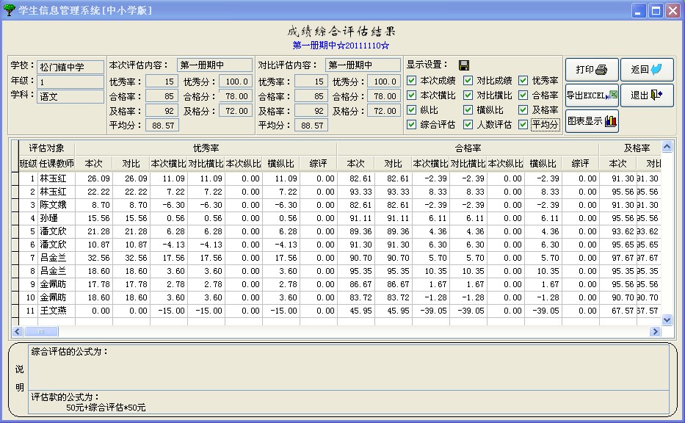Click the 打印 print button
The width and height of the screenshot is (685, 423).
pyautogui.click(x=592, y=70)
